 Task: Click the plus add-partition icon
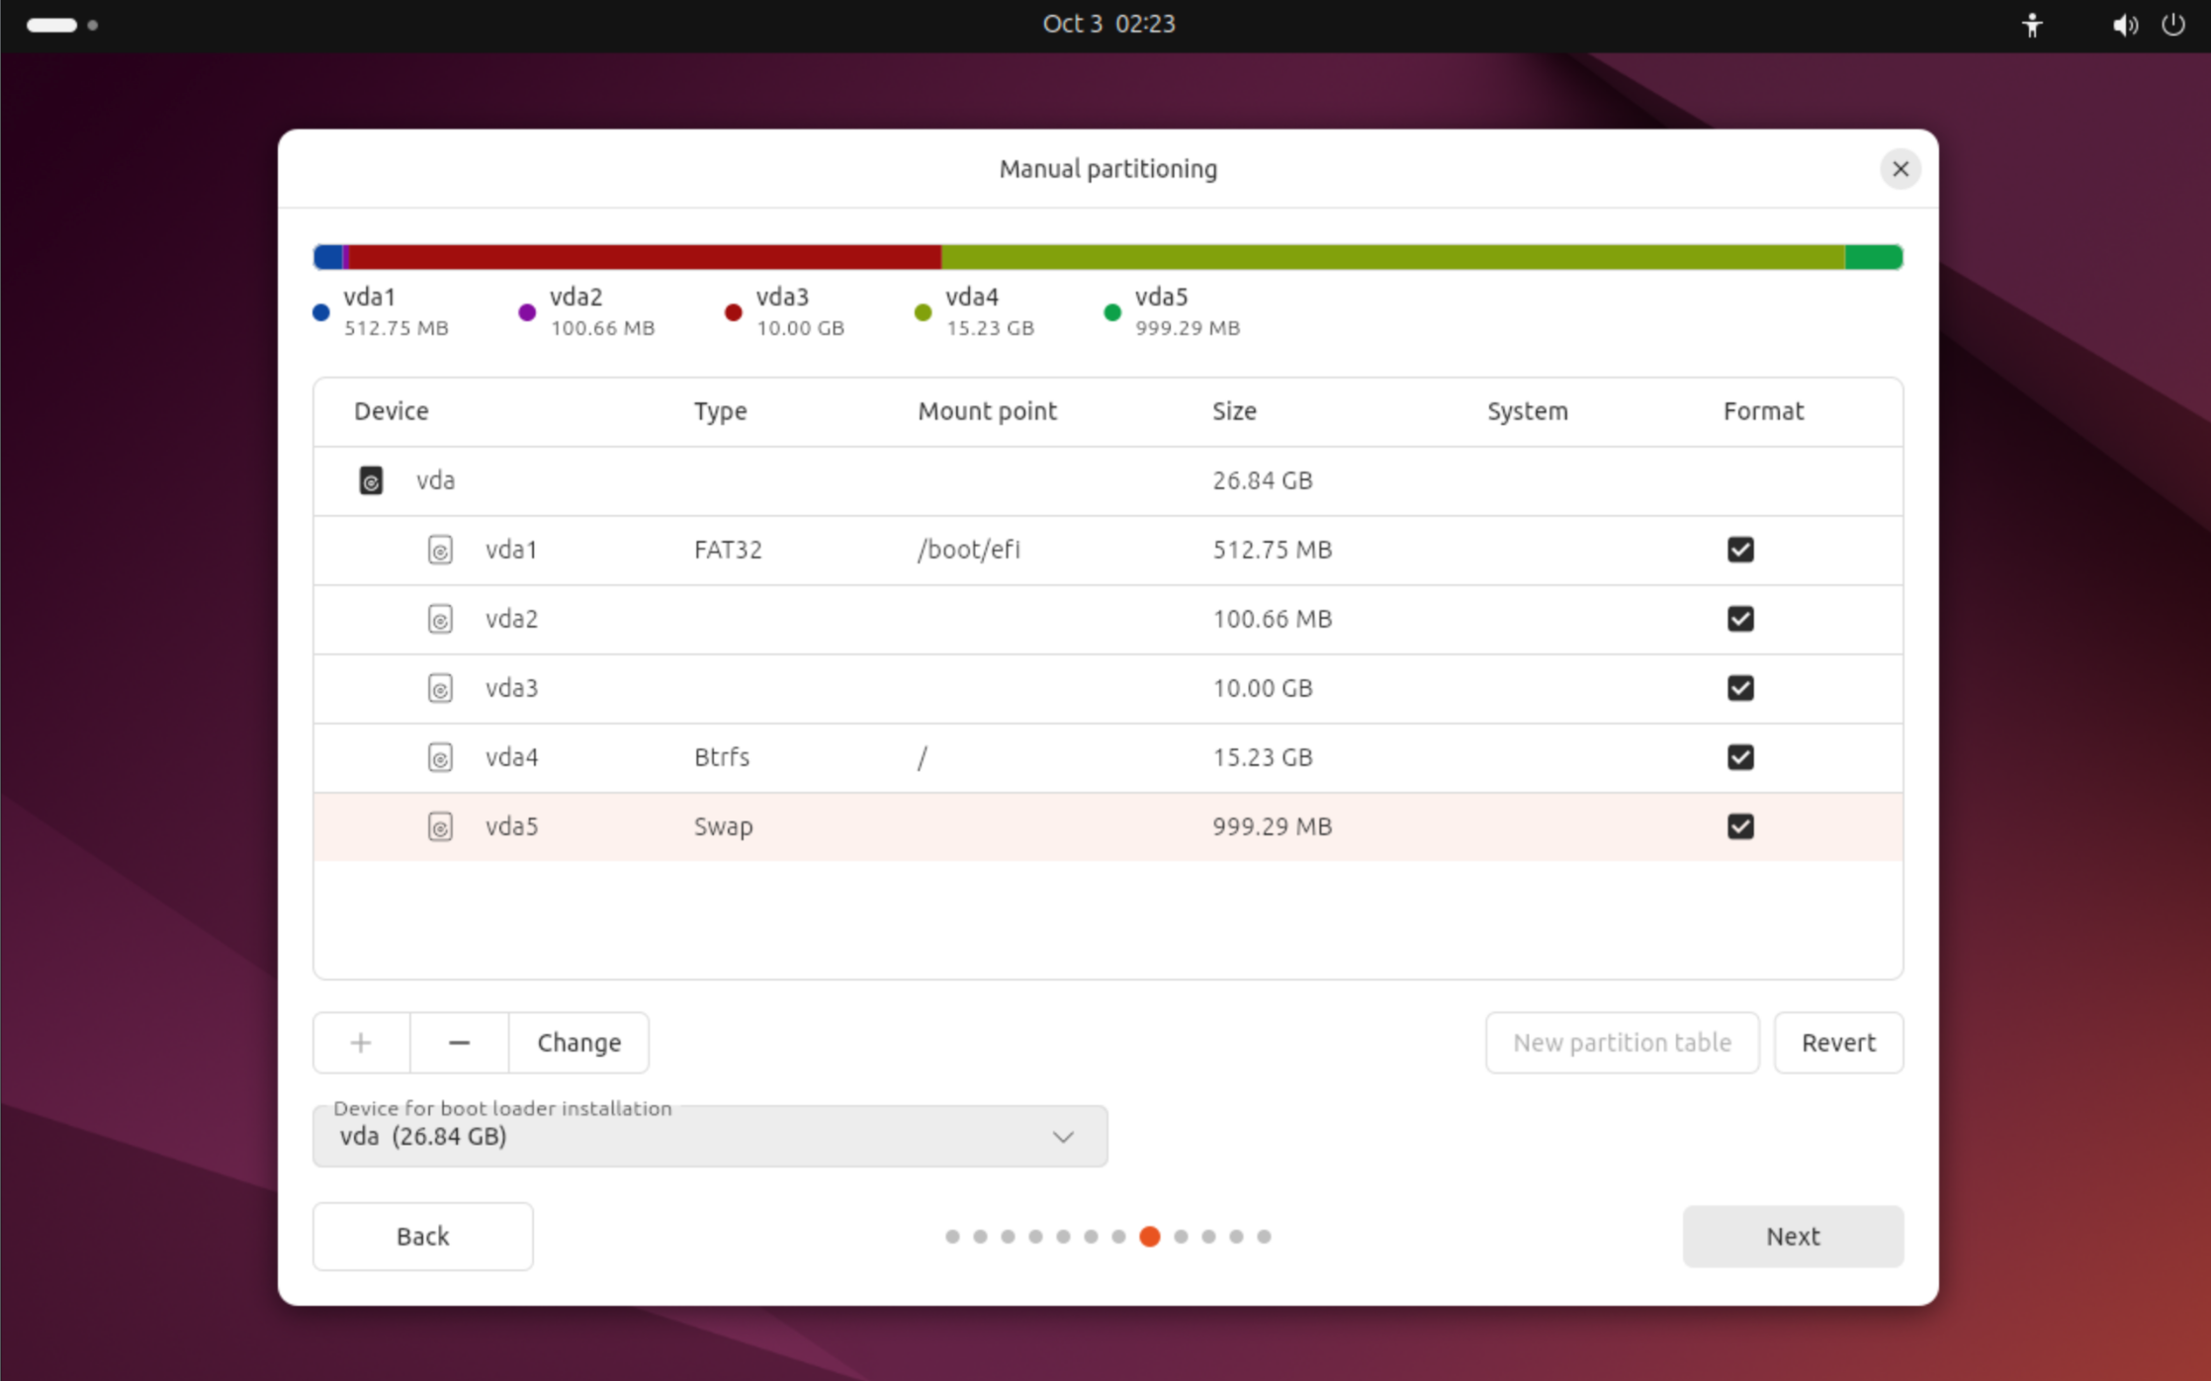361,1042
